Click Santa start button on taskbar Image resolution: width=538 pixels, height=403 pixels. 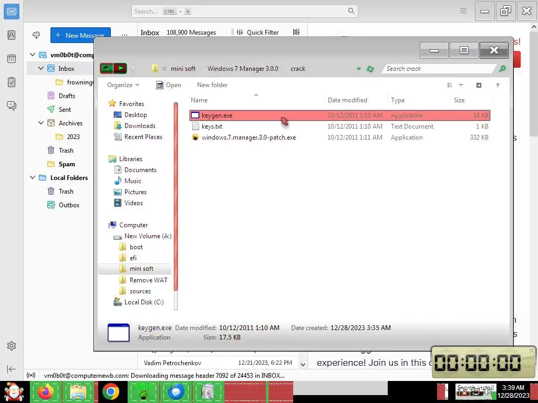[x=14, y=392]
